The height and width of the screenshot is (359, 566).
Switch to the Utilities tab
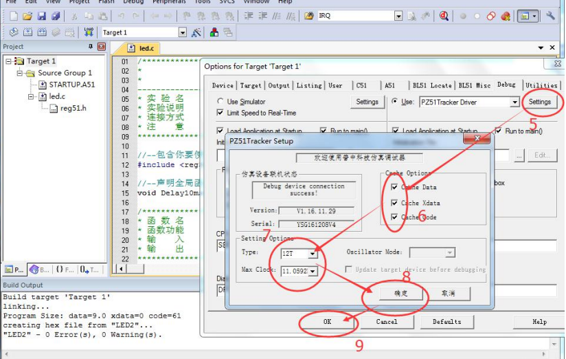pyautogui.click(x=541, y=85)
